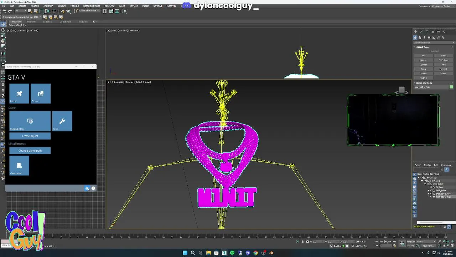This screenshot has height=257, width=456.
Task: Open GTA V panel settings gear icon
Action: coord(87,188)
